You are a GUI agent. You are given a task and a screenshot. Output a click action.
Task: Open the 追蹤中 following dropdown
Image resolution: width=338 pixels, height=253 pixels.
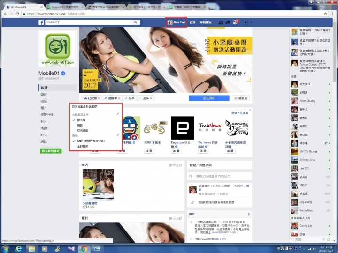[x=112, y=98]
